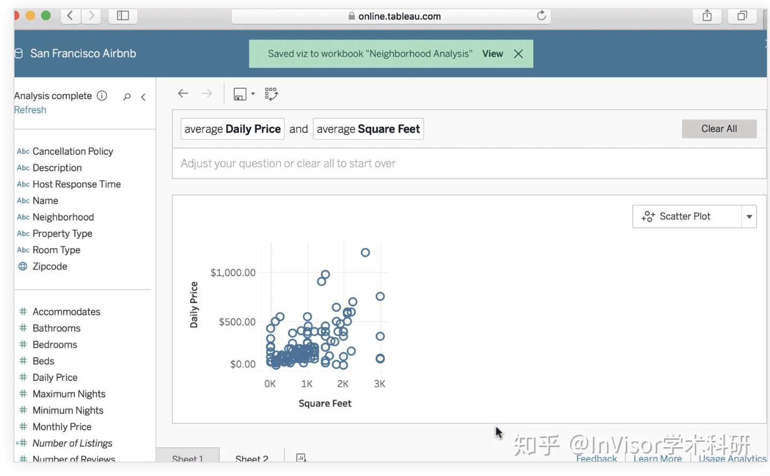Image resolution: width=770 pixels, height=476 pixels.
Task: Click the calculated field icon beside Number of Listings
Action: [22, 443]
